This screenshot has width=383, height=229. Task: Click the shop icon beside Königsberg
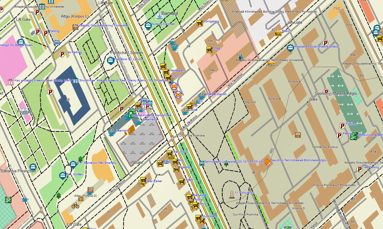(x=200, y=23)
